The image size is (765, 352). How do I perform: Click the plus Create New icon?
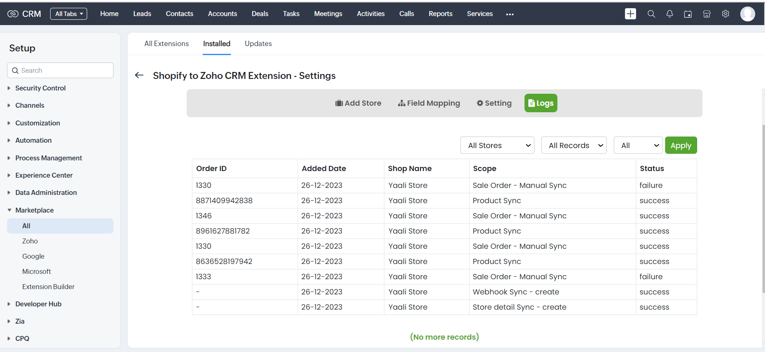630,14
